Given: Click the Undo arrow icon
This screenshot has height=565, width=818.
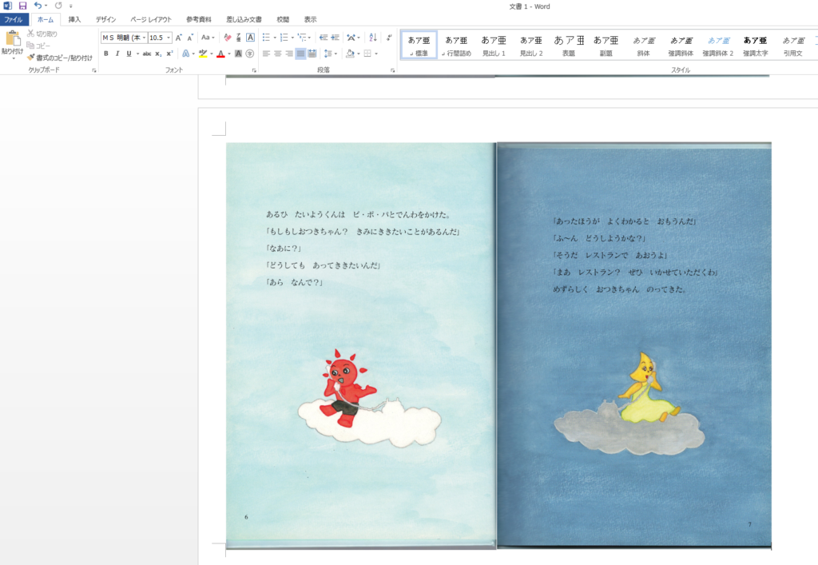Looking at the screenshot, I should point(37,6).
